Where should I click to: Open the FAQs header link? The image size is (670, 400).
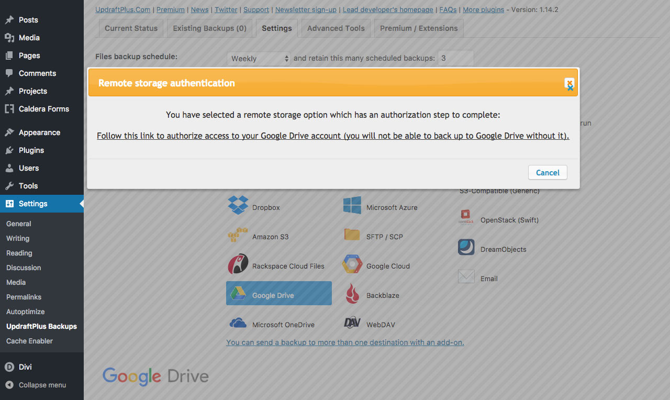(448, 9)
